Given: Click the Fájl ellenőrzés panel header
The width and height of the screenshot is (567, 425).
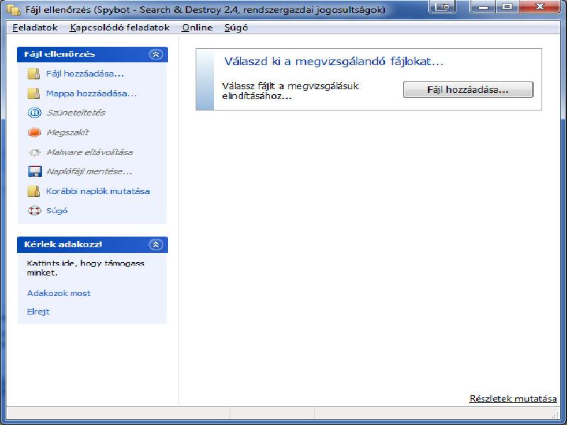Looking at the screenshot, I should point(93,55).
